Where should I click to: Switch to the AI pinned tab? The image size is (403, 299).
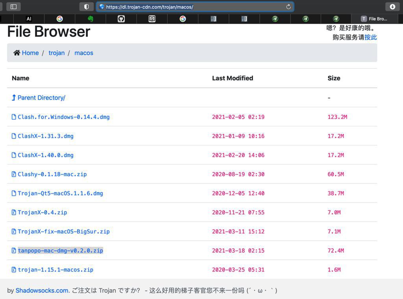click(29, 19)
